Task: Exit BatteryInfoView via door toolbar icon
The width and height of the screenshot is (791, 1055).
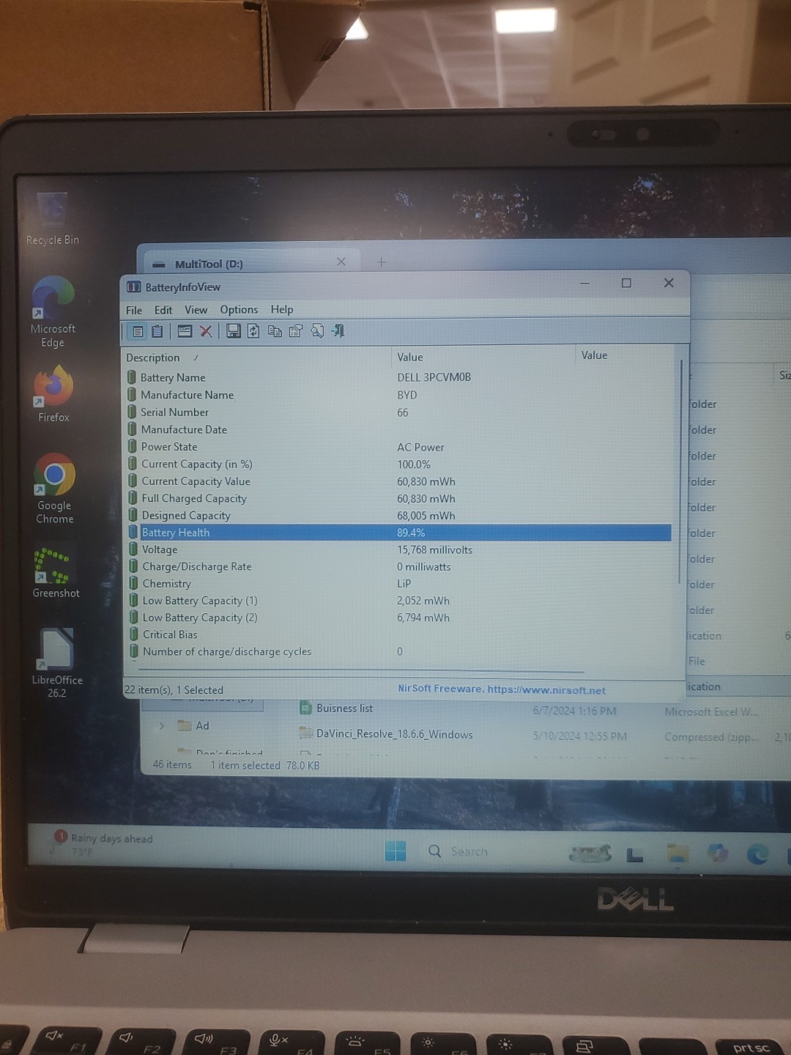Action: 338,331
